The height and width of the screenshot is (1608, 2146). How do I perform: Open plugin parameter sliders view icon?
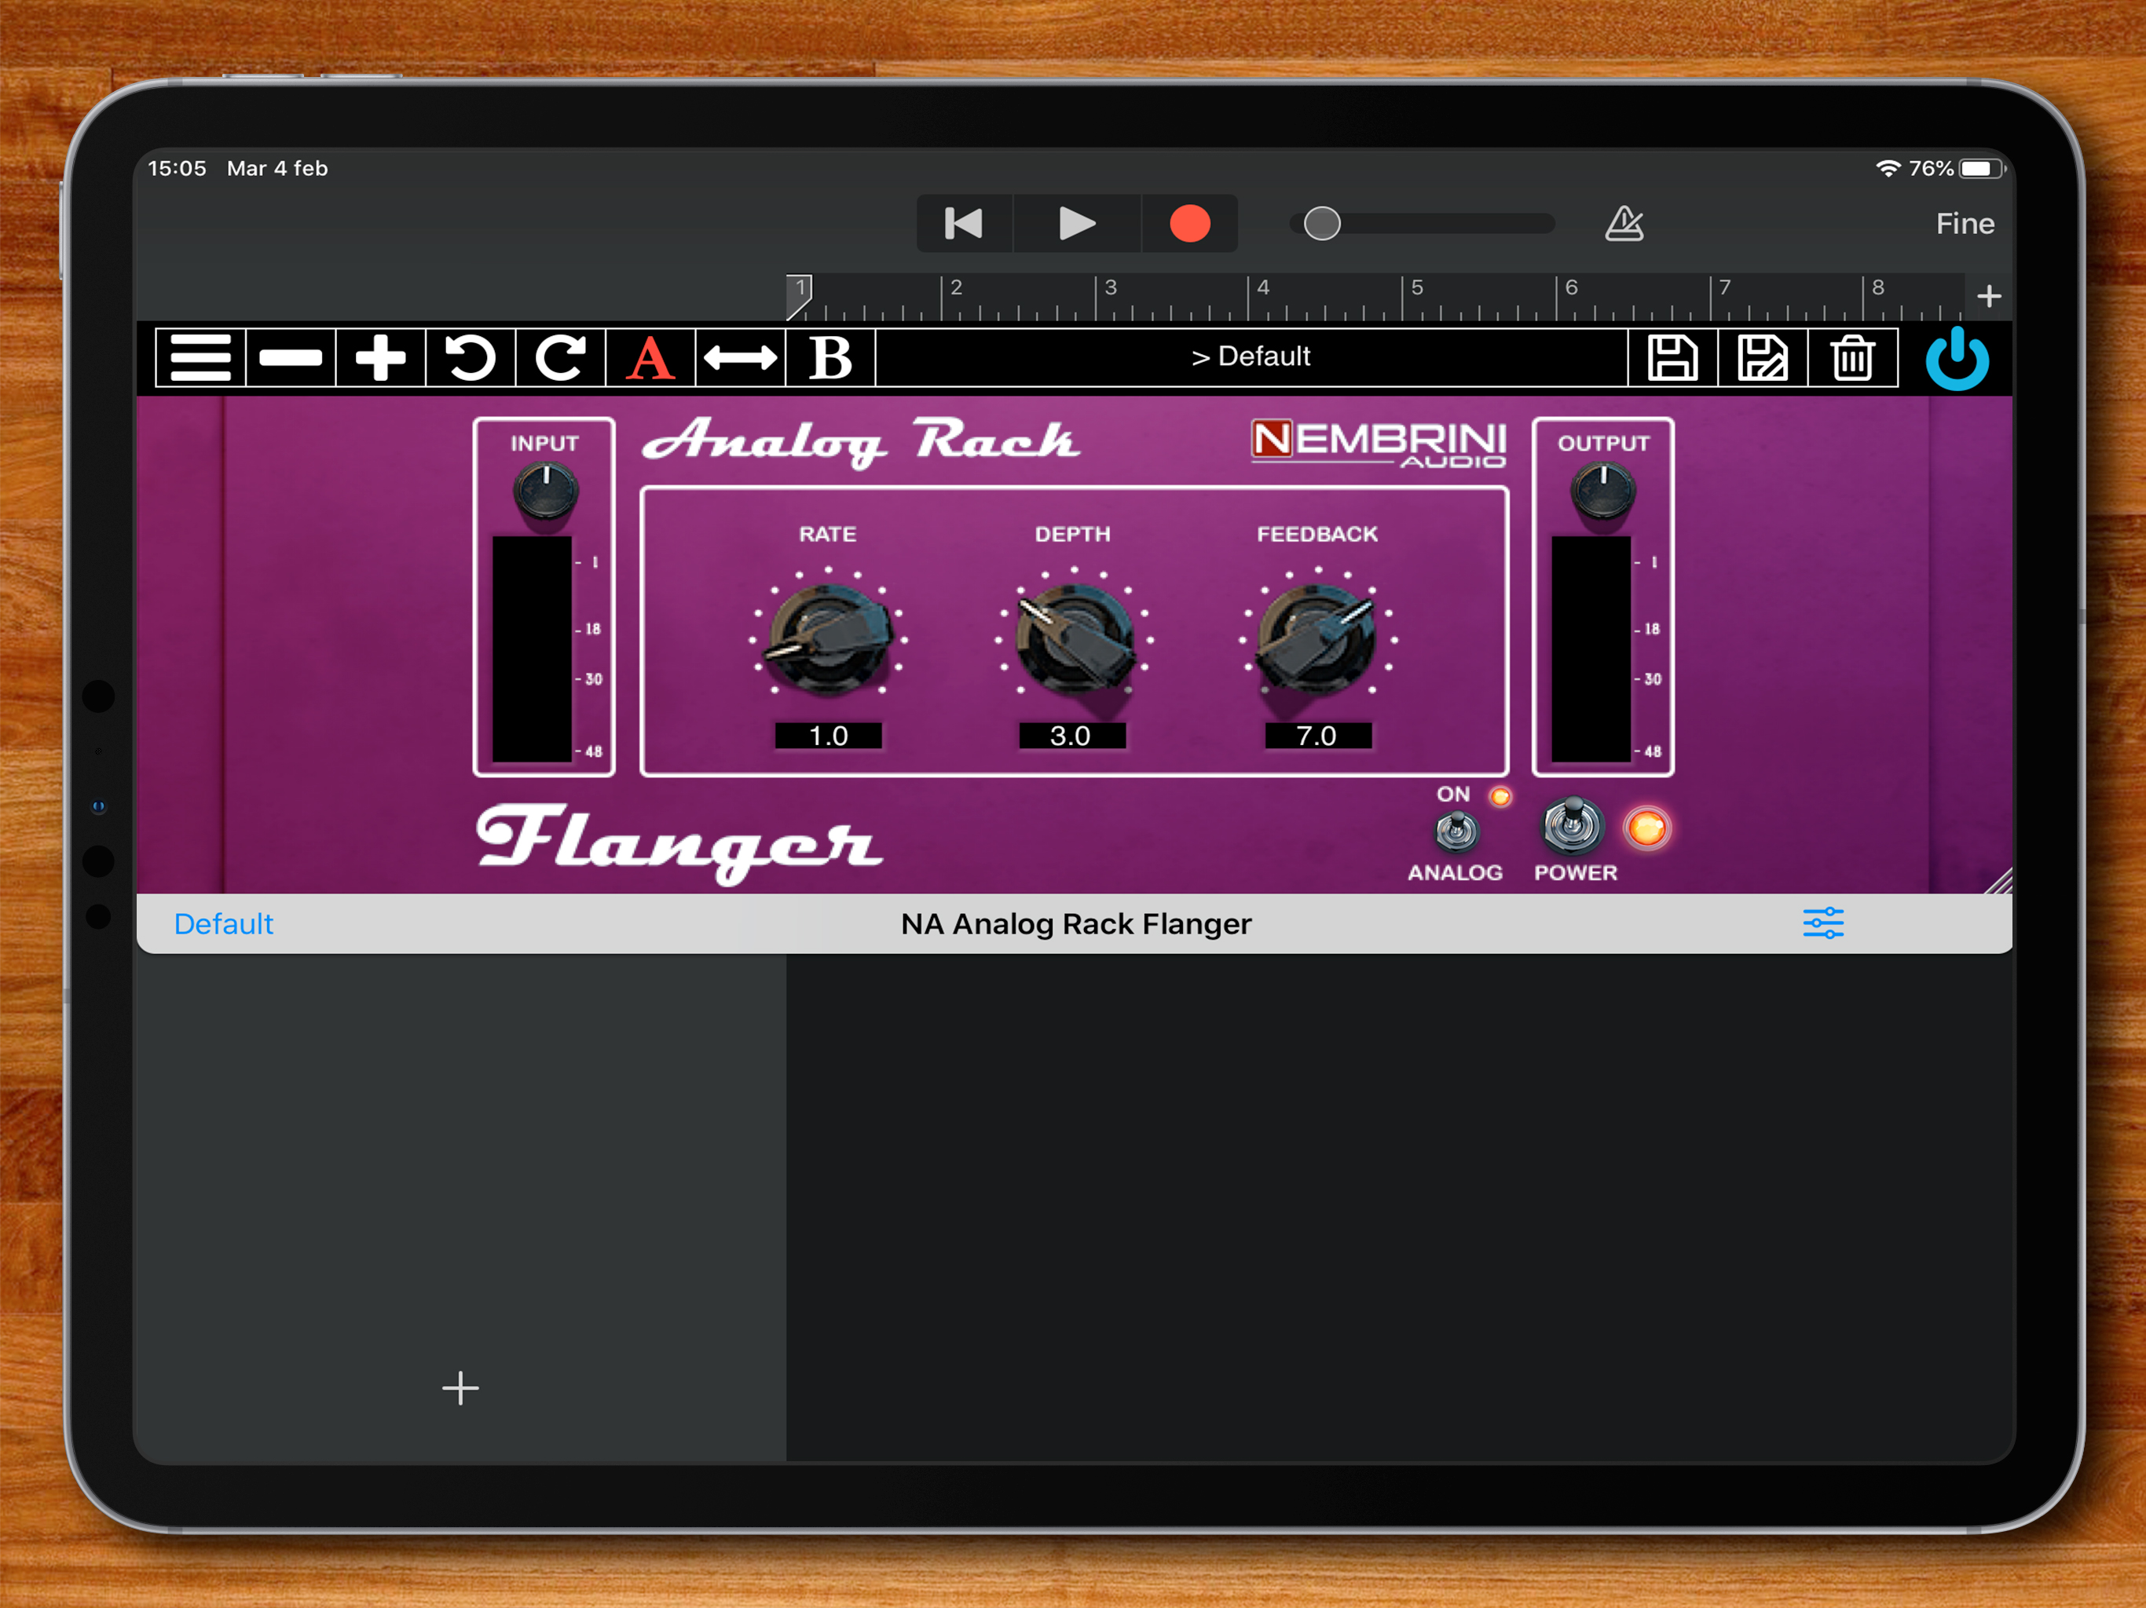(x=1823, y=923)
